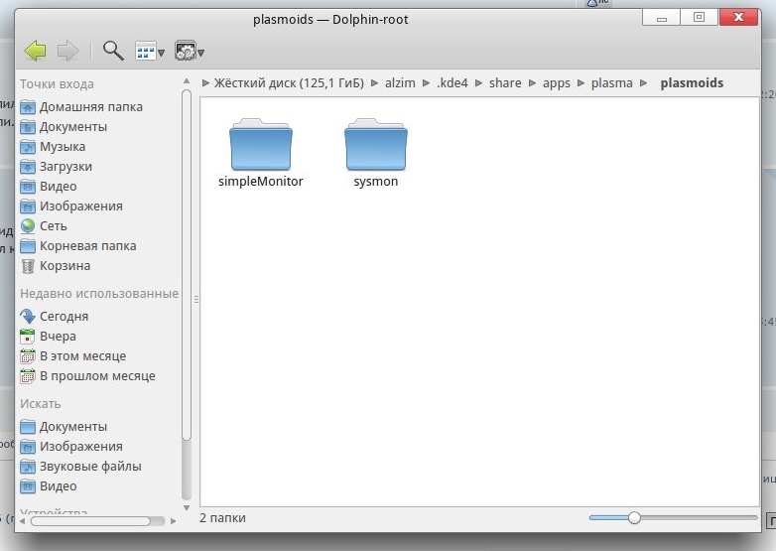776x551 pixels.
Task: Click the configure and control Dolphin icon
Action: tap(186, 51)
